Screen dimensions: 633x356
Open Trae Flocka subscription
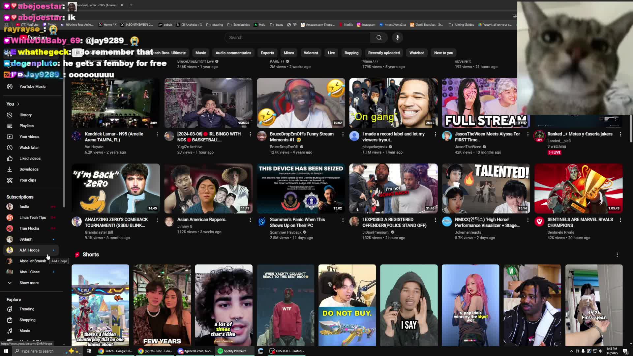click(x=31, y=228)
